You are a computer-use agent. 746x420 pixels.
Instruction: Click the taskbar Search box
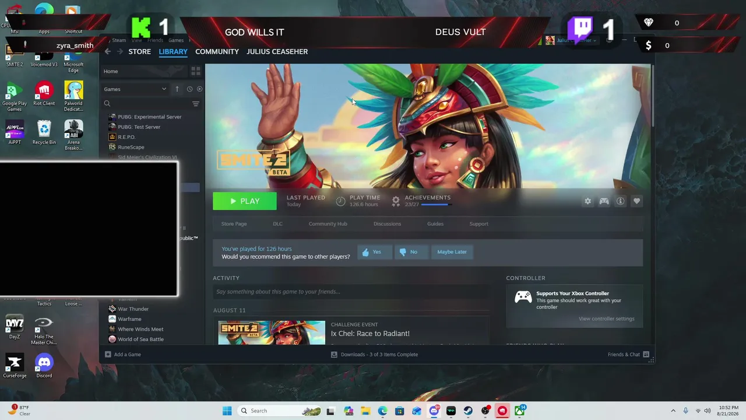(280, 411)
